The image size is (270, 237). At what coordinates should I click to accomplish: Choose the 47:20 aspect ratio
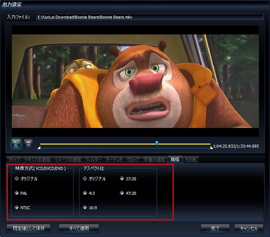coord(128,193)
